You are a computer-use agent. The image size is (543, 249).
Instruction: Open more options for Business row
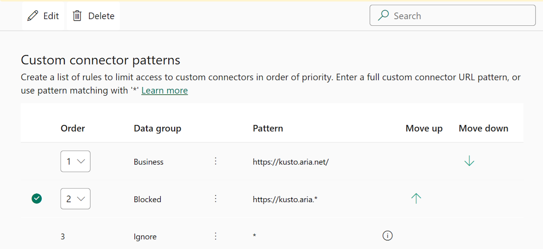(215, 161)
